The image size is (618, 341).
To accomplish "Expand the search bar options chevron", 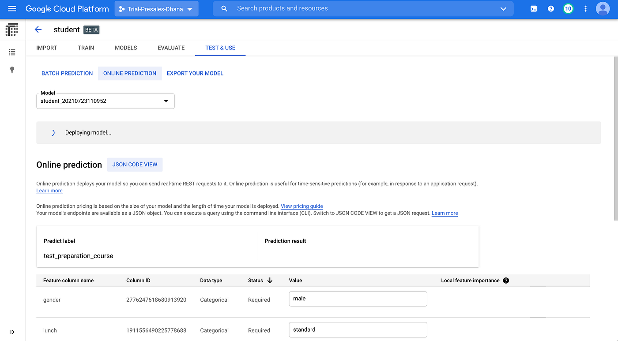I will (503, 8).
